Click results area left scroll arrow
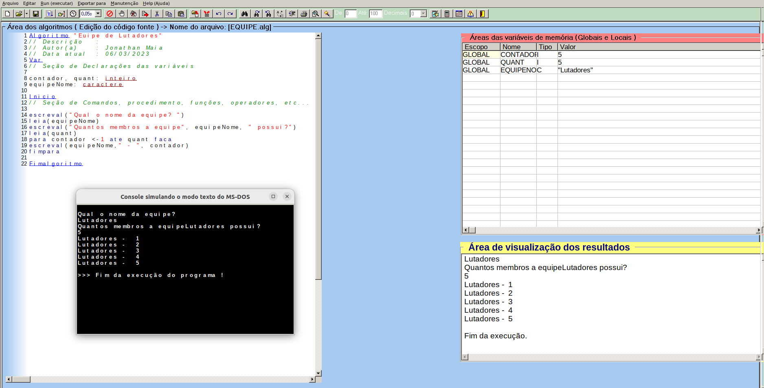This screenshot has width=764, height=388. [x=465, y=357]
